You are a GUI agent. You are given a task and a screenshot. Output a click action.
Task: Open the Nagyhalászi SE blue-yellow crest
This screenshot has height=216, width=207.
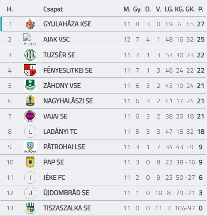pos(30,101)
